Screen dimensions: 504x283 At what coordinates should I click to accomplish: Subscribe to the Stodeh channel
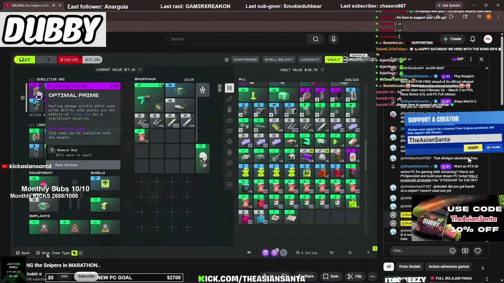pos(86,276)
